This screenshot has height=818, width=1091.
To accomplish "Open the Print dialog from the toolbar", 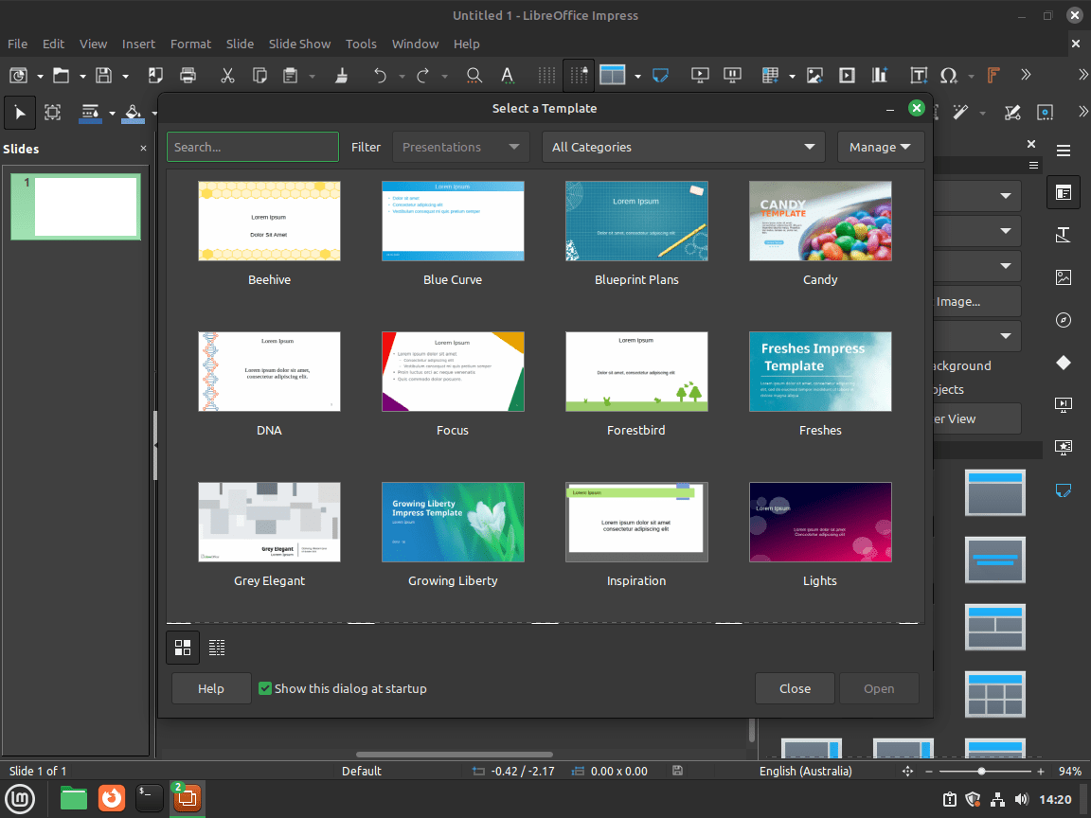I will [x=188, y=75].
